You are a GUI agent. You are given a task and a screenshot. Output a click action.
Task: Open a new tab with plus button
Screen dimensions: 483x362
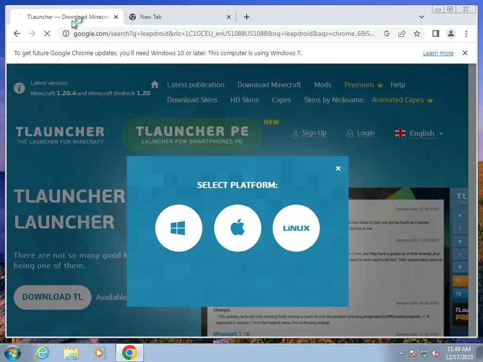click(x=246, y=17)
